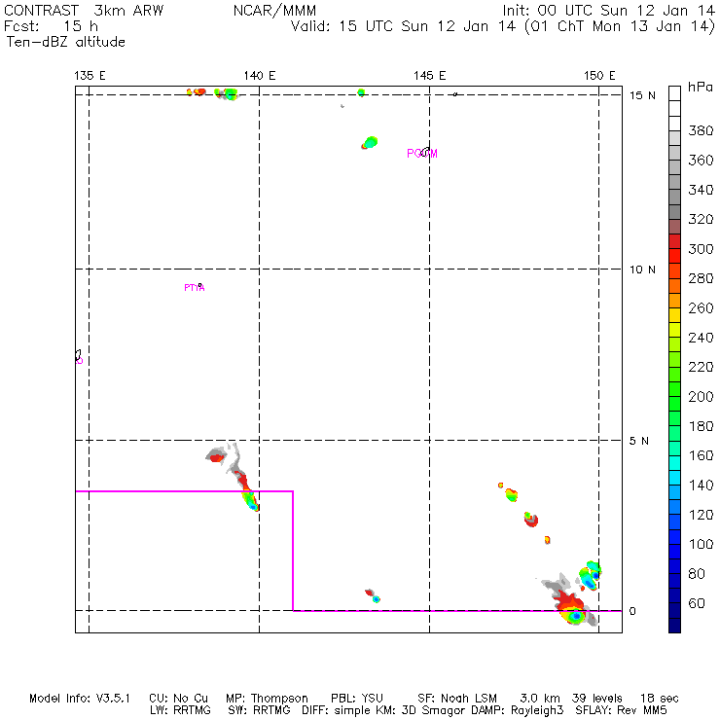Click the "60" colorbar value
The height and width of the screenshot is (720, 720).
[x=697, y=603]
